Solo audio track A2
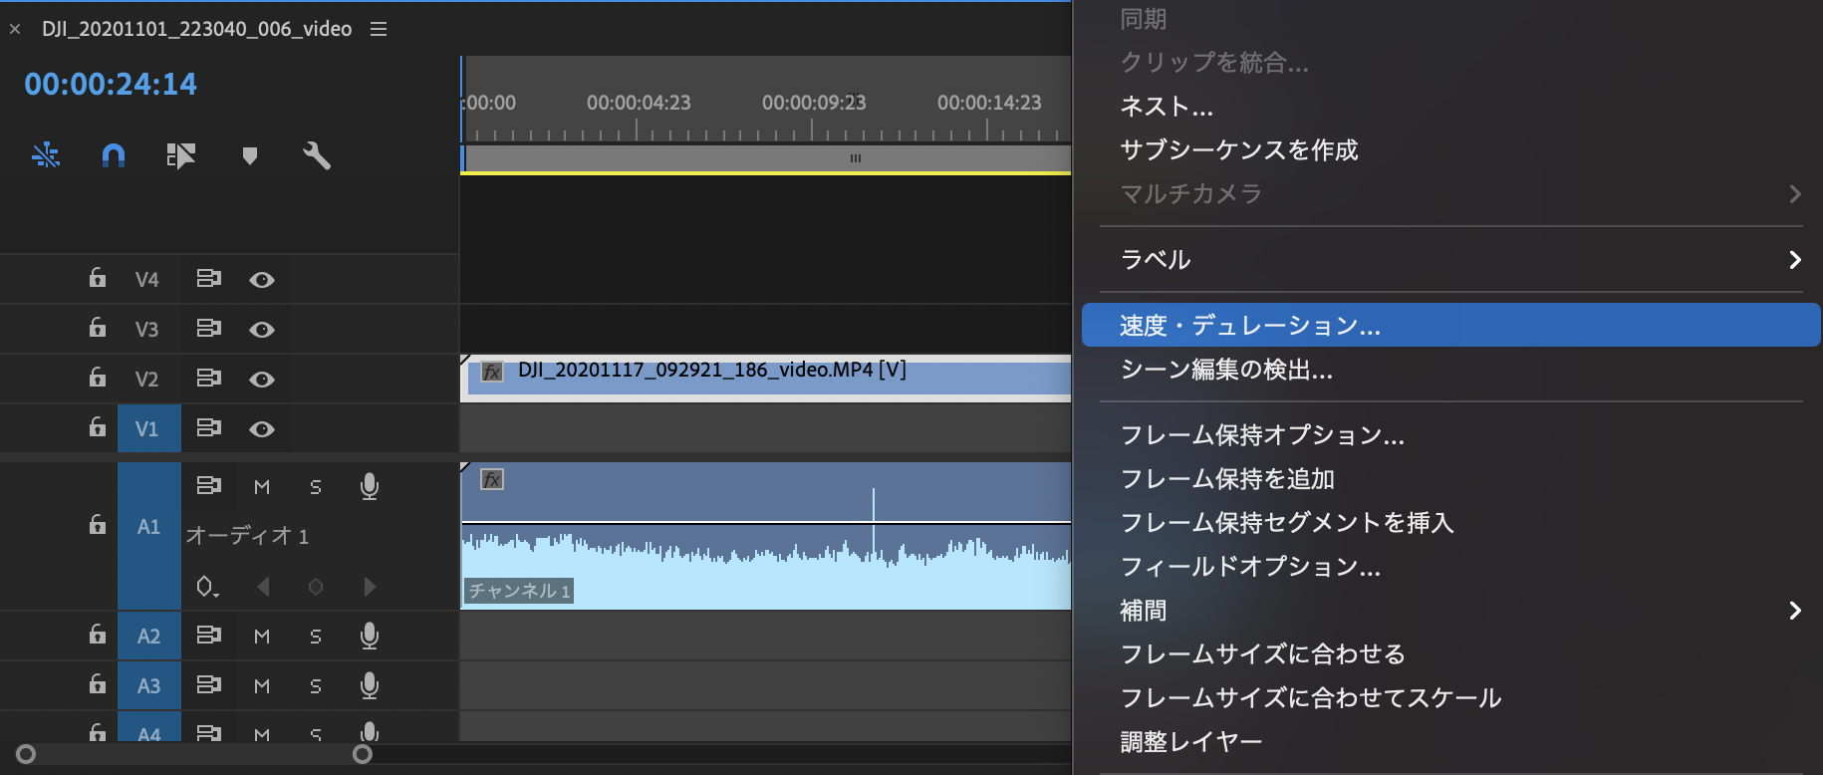The height and width of the screenshot is (775, 1823). click(316, 637)
